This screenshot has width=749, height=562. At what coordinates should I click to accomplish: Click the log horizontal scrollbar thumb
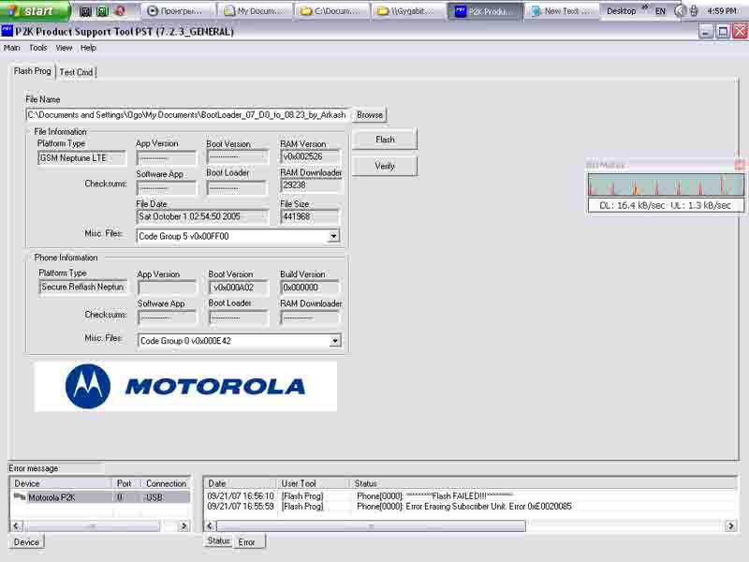(x=371, y=526)
